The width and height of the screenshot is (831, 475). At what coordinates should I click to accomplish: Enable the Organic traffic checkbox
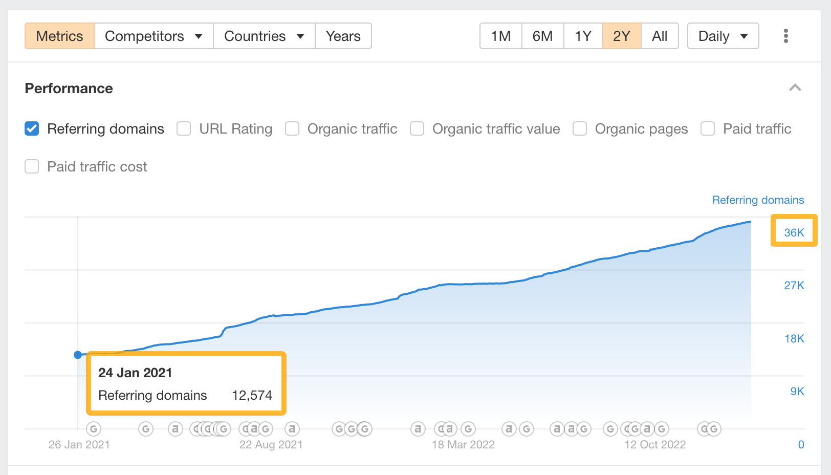click(292, 128)
